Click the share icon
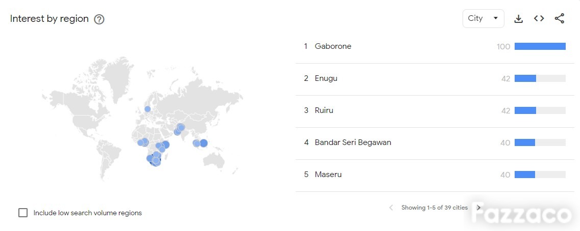 pos(559,18)
